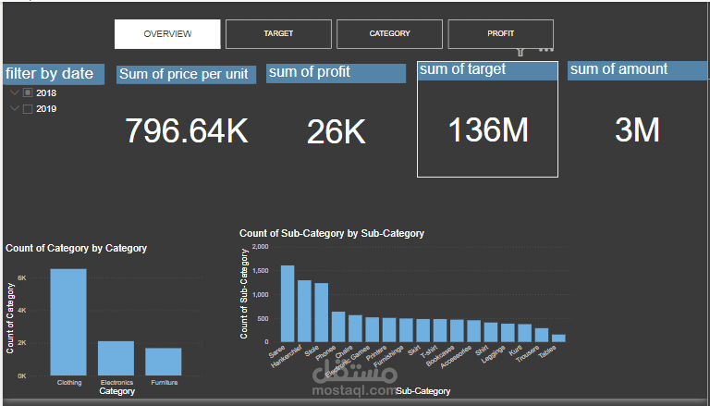
Task: Click the 'filter by date' slicer header
Action: [54, 74]
